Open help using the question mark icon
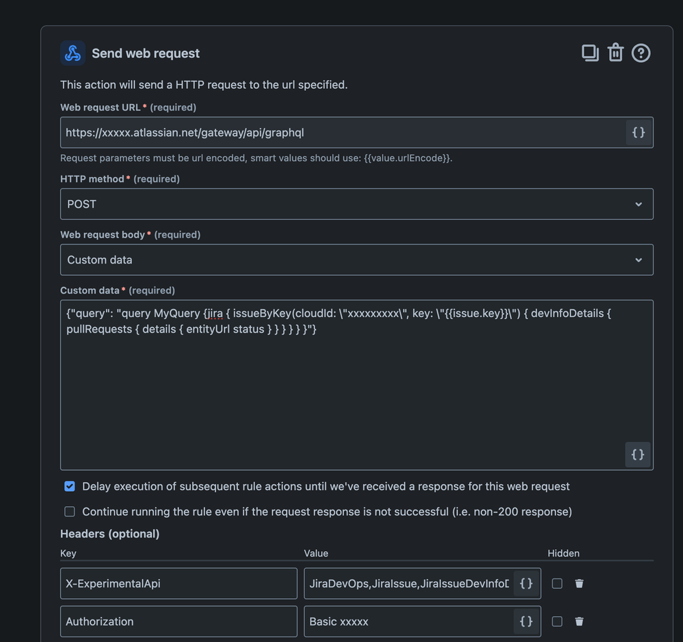The width and height of the screenshot is (683, 642). pyautogui.click(x=641, y=53)
